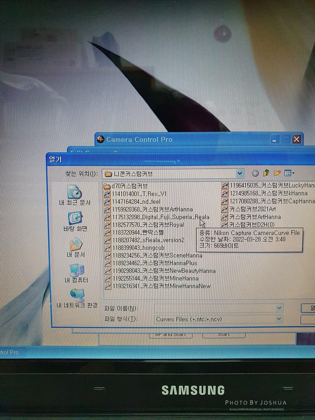Screen dimensions: 315x420
Task: Click the Camera Control Pro title icon
Action: pos(101,139)
